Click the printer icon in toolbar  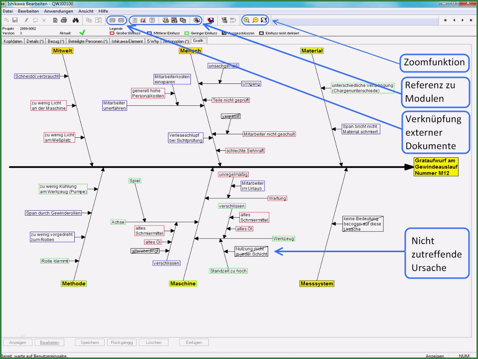tap(64, 20)
